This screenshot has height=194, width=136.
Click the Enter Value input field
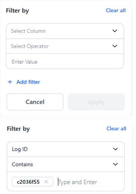point(65,61)
